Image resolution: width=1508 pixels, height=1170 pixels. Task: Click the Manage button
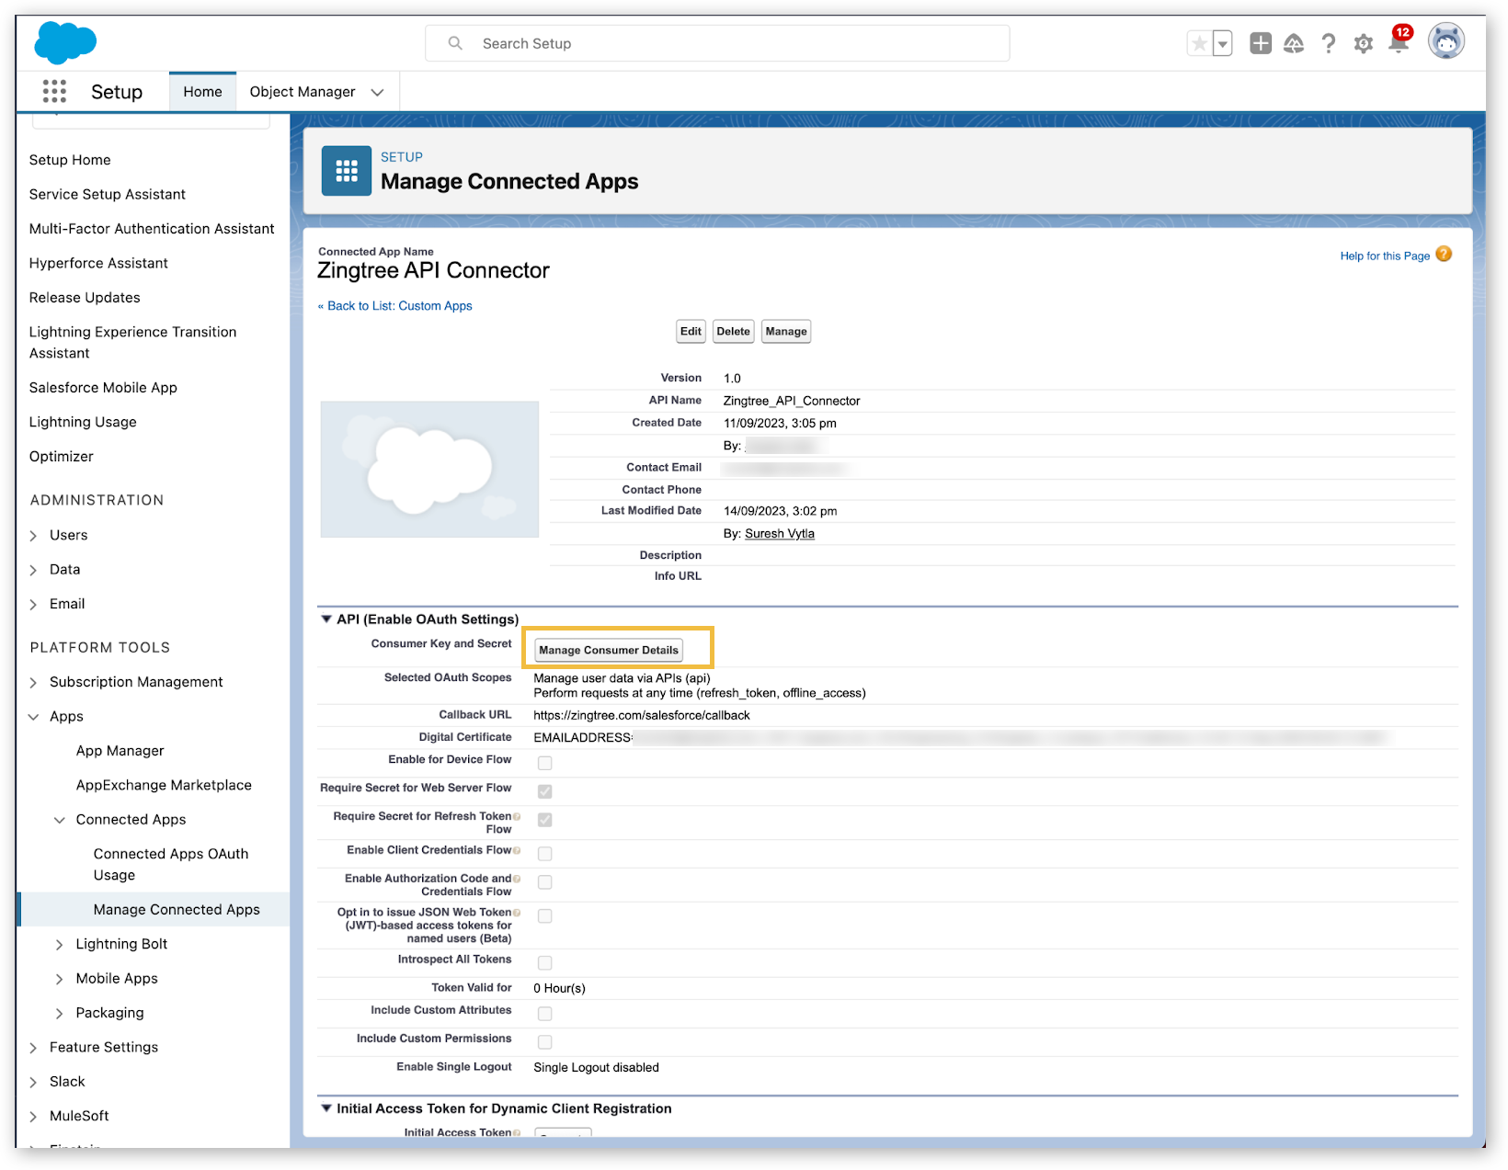coord(786,332)
